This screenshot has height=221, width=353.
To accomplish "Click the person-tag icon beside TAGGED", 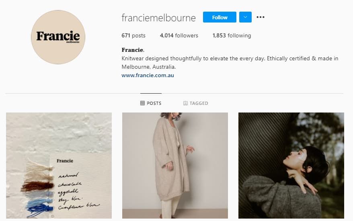I will point(185,103).
